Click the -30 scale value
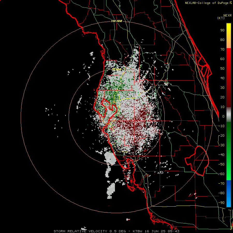Viewport: 233px width, 233px height. coord(221,145)
